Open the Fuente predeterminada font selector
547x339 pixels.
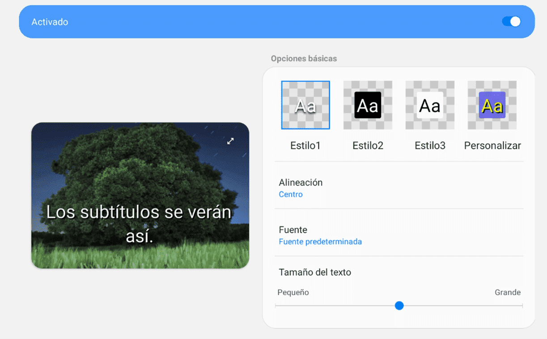(320, 242)
